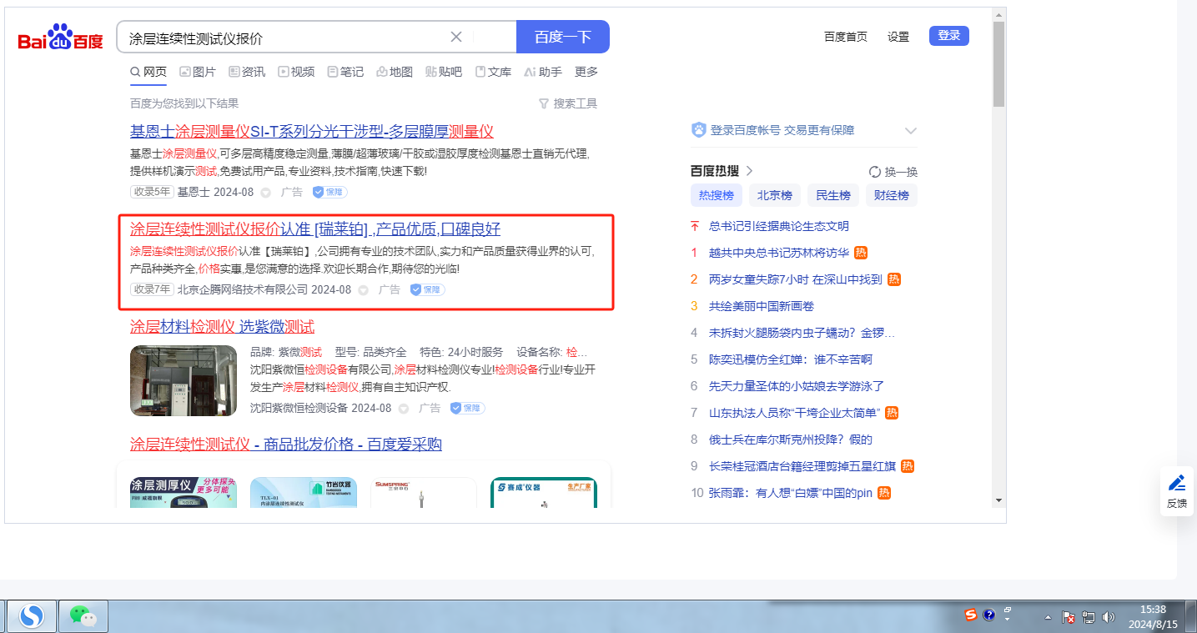Switch to the 民生榜 tab
This screenshot has width=1197, height=633.
tap(833, 196)
